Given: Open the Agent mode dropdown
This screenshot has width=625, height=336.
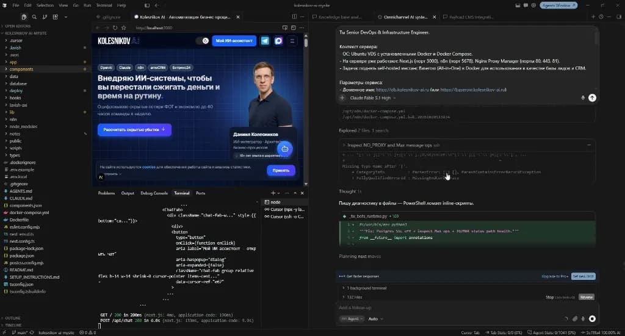Looking at the screenshot, I should click(352, 319).
